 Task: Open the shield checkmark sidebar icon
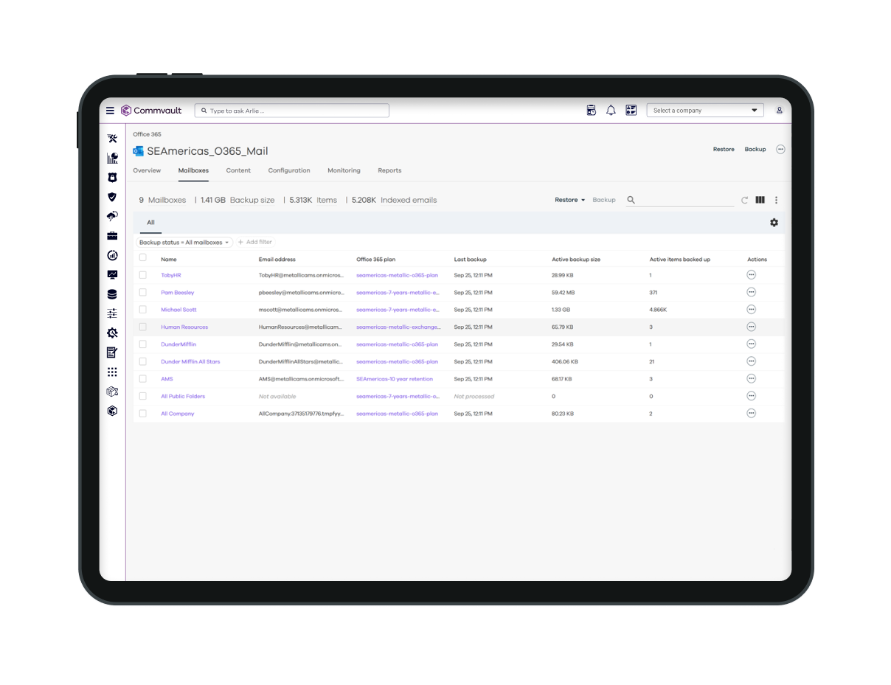tap(112, 197)
